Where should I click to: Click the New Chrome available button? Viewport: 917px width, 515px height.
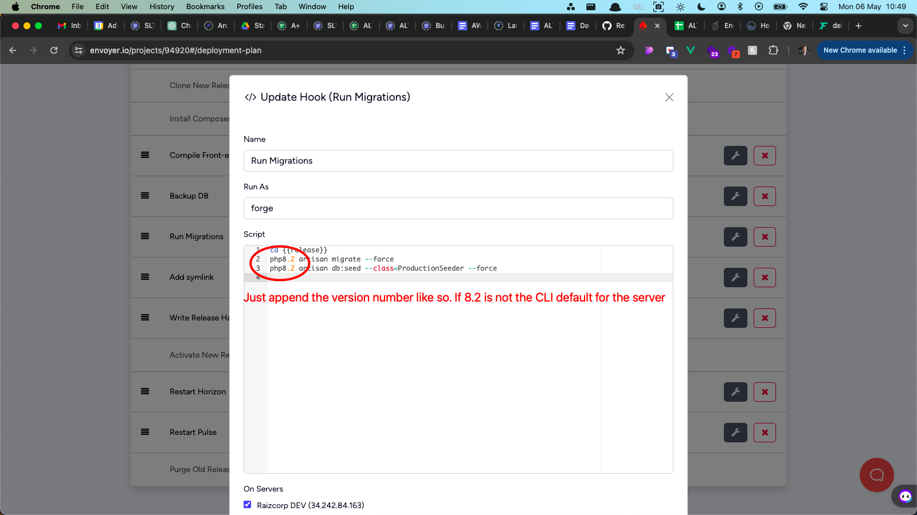tap(860, 50)
